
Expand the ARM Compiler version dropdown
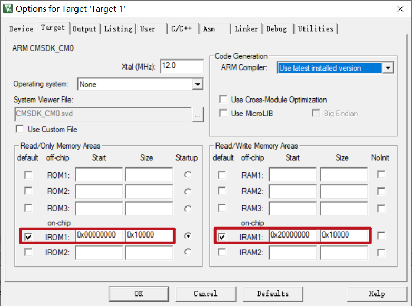[x=388, y=68]
